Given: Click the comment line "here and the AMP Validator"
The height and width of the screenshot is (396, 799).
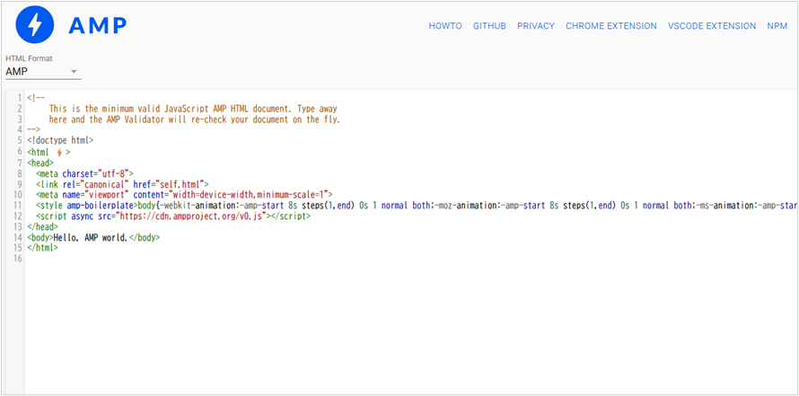Looking at the screenshot, I should (194, 119).
